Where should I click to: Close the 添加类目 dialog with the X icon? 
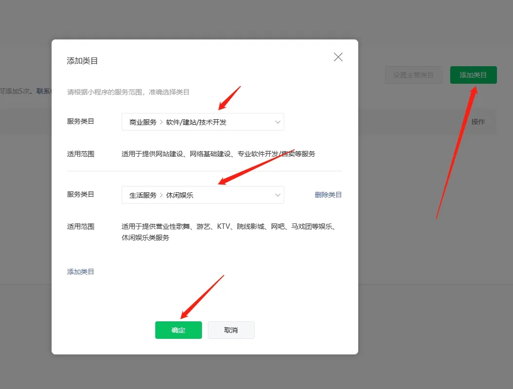[x=338, y=57]
